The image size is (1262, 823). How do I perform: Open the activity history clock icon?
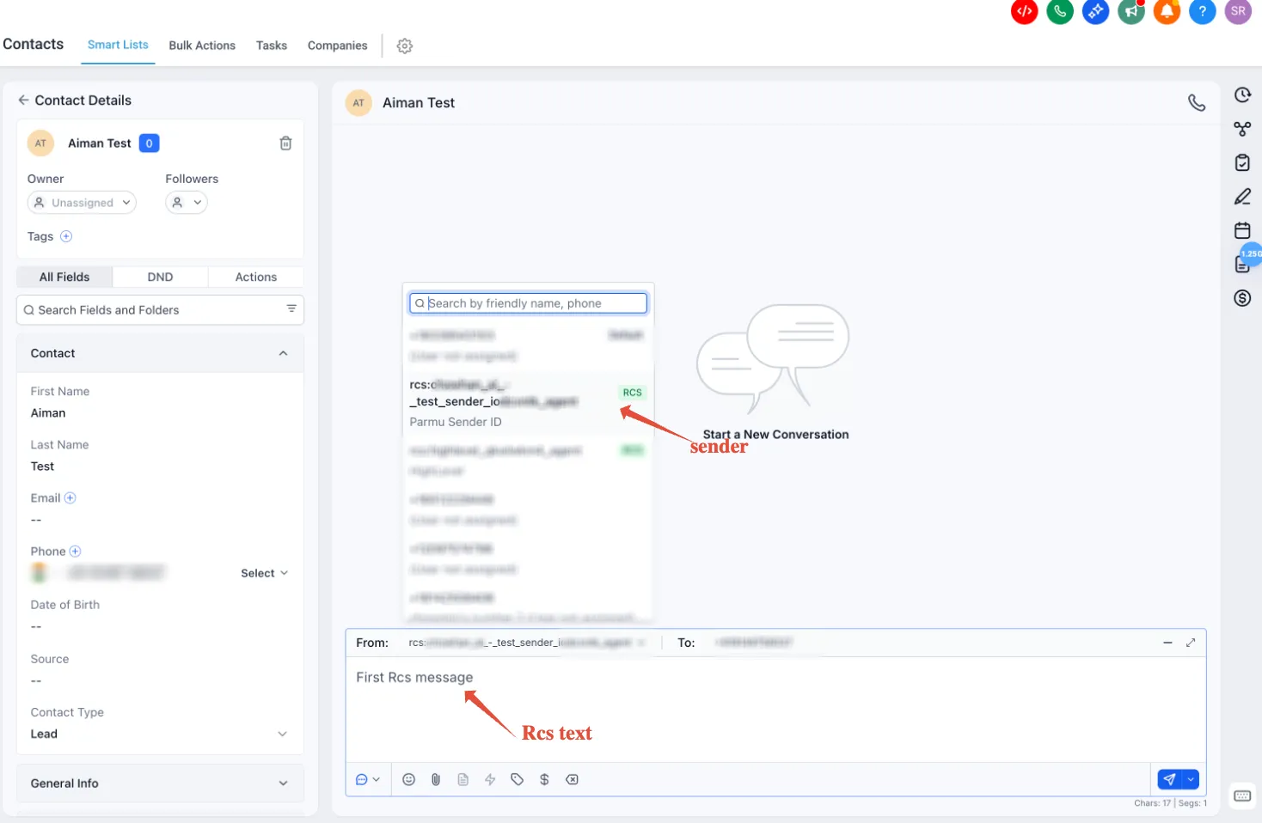coord(1242,95)
